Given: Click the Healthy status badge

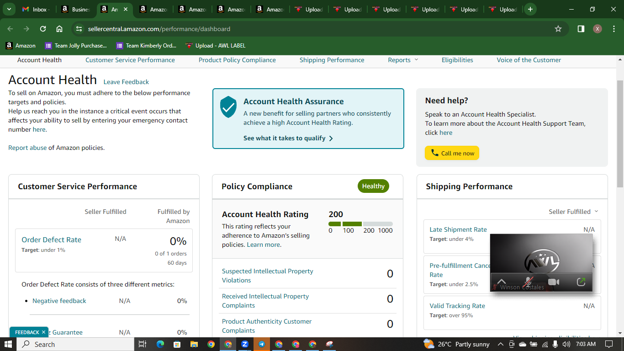Looking at the screenshot, I should tap(373, 186).
